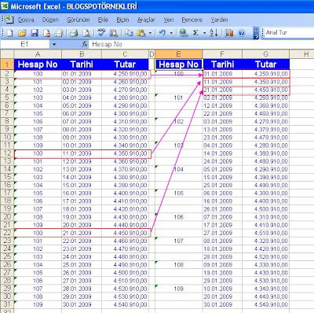
Task: Run the ABC spelling check
Action: (x=101, y=33)
